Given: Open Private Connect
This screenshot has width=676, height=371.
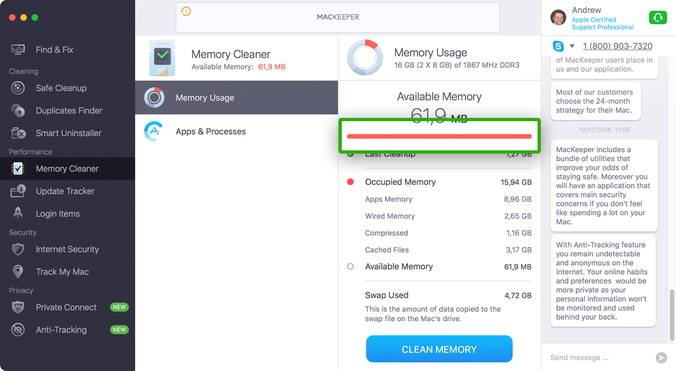Looking at the screenshot, I should pos(68,307).
